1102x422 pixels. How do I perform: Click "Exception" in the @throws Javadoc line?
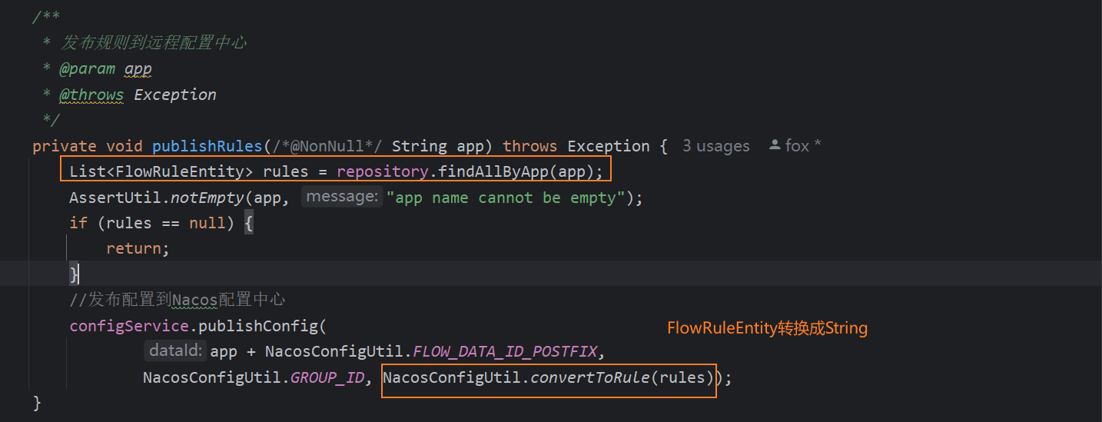pyautogui.click(x=175, y=95)
